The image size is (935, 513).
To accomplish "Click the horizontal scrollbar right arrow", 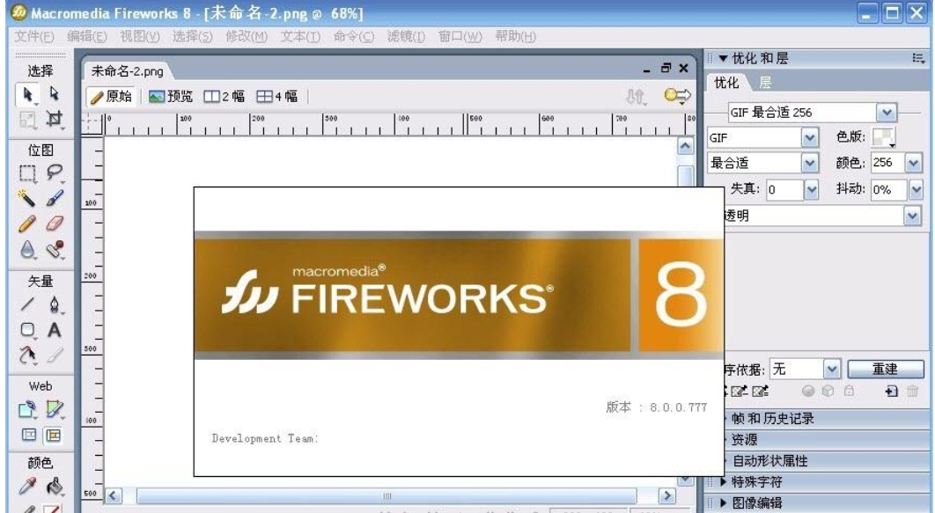I will pyautogui.click(x=666, y=495).
